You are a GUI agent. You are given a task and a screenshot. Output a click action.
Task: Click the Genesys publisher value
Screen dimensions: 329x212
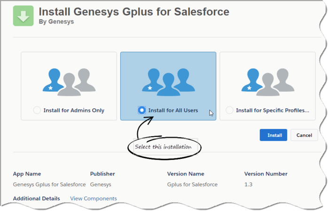click(101, 184)
